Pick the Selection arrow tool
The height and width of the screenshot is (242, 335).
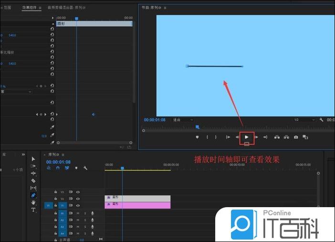(x=33, y=158)
